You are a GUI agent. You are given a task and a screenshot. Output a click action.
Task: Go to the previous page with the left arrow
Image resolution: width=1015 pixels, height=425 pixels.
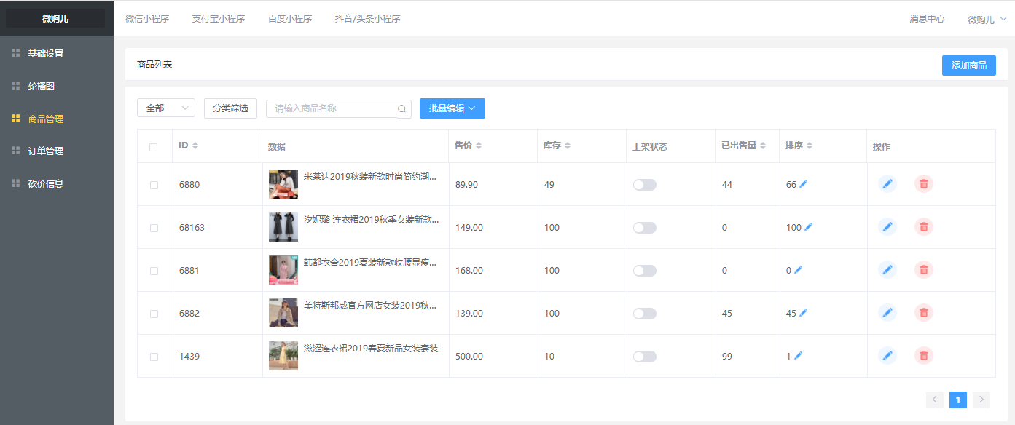(935, 400)
